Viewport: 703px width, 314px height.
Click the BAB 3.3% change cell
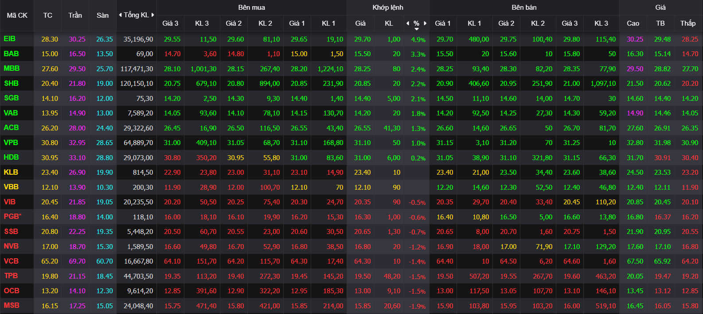(418, 54)
